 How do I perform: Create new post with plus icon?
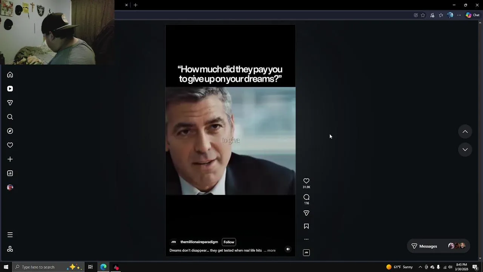pyautogui.click(x=10, y=159)
